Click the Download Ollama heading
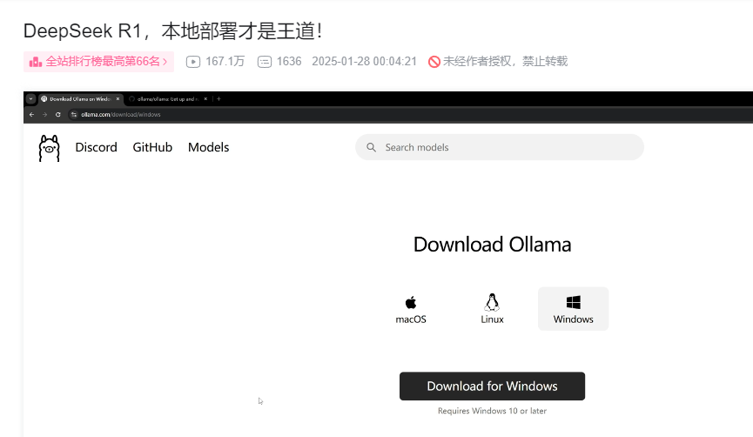The width and height of the screenshot is (753, 437). coord(492,245)
